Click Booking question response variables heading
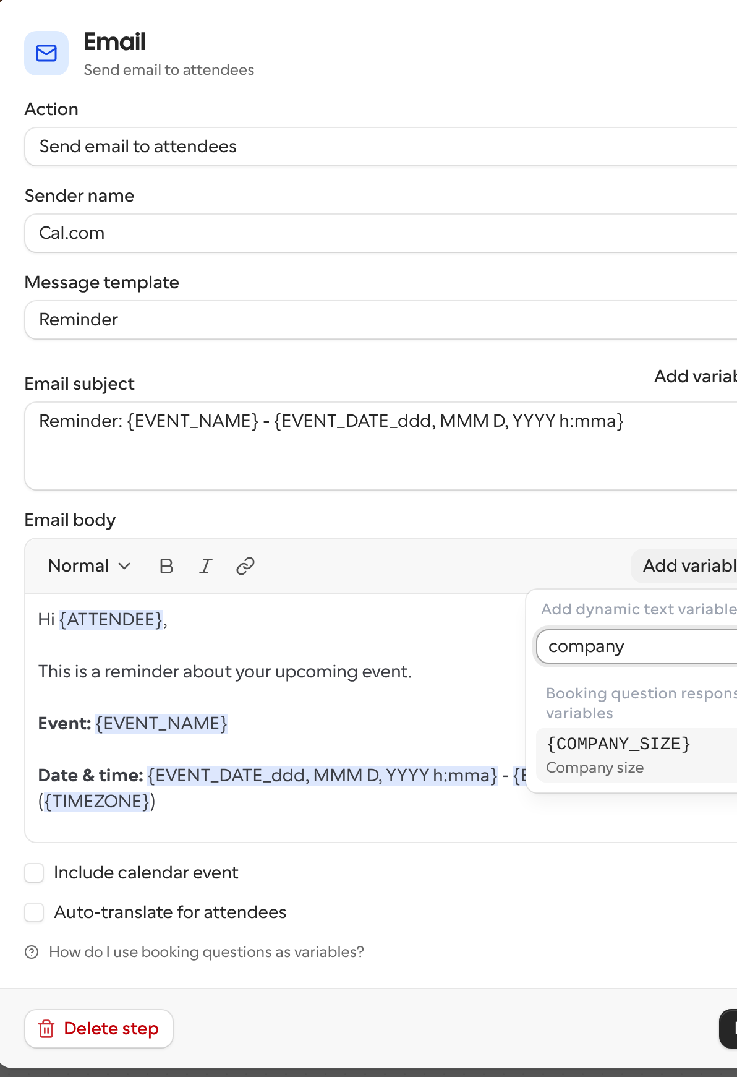The width and height of the screenshot is (737, 1077). (641, 703)
